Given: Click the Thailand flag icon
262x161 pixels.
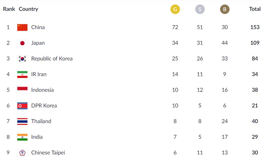Looking at the screenshot, I should (23, 121).
